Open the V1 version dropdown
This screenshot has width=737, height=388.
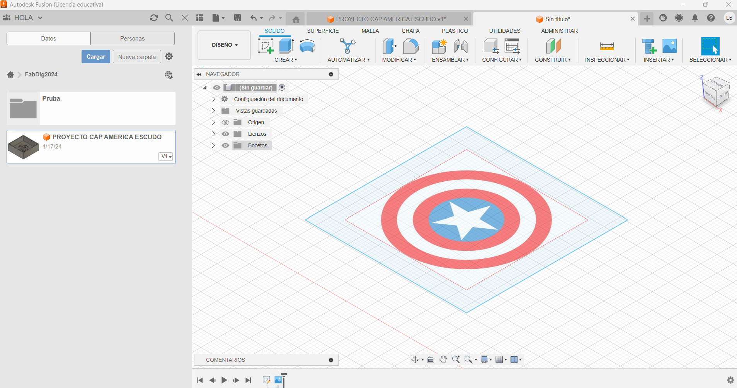(x=166, y=156)
